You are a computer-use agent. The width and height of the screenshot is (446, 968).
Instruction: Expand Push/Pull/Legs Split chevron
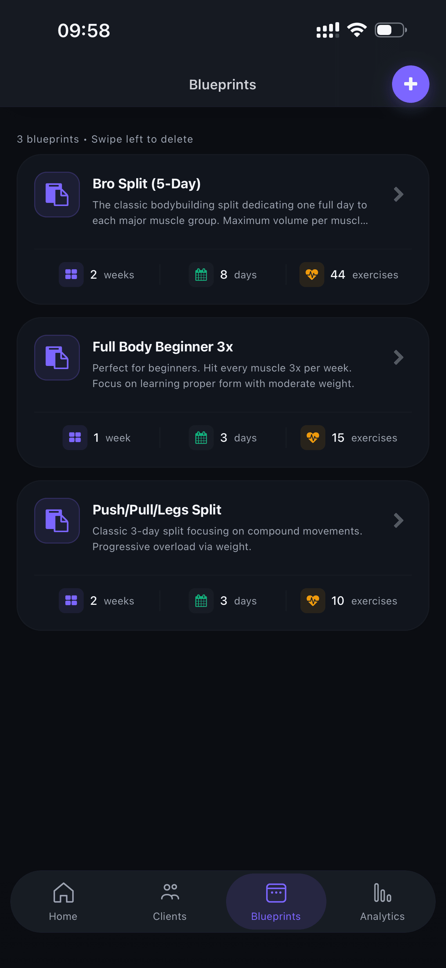(398, 521)
